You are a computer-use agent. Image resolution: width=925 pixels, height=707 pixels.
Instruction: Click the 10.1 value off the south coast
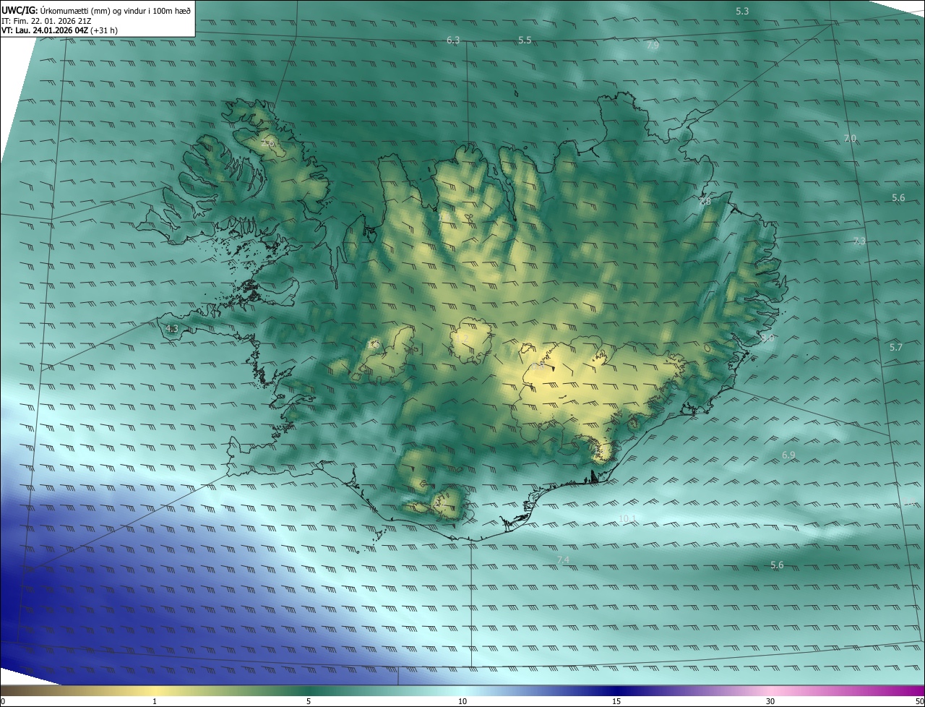628,518
